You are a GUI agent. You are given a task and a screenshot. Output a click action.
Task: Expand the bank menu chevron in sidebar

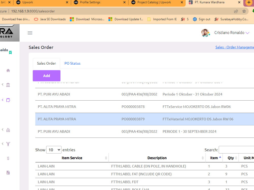[x=3, y=85]
